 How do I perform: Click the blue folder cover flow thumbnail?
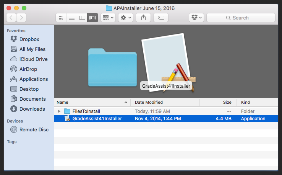(x=112, y=67)
